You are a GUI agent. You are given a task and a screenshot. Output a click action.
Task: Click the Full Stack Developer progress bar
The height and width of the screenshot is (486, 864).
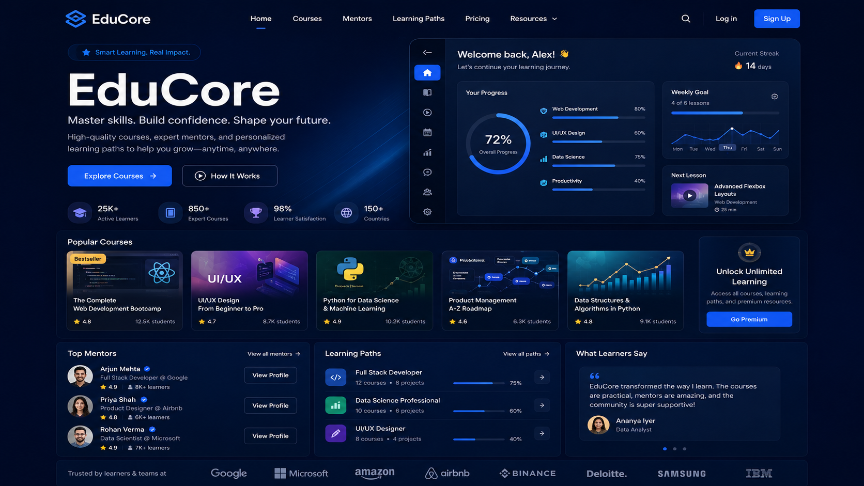pyautogui.click(x=479, y=383)
